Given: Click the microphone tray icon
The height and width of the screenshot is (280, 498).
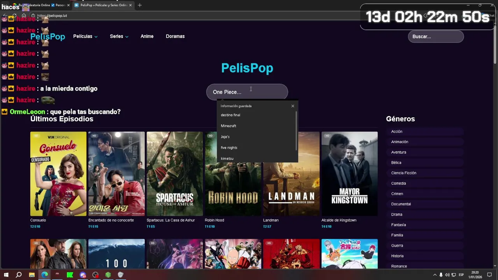Looking at the screenshot, I should (x=441, y=275).
